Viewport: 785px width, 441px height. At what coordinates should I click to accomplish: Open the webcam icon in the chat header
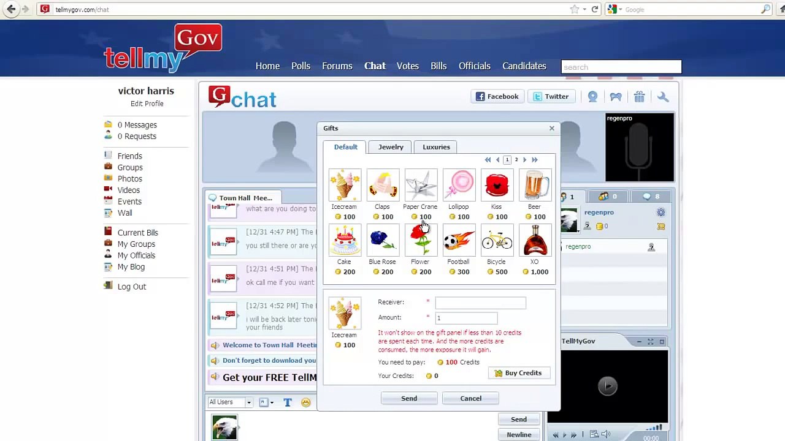point(592,97)
